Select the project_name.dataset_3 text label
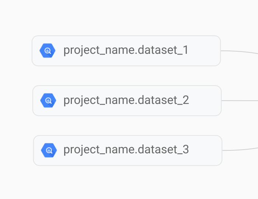The width and height of the screenshot is (258, 199). [126, 150]
